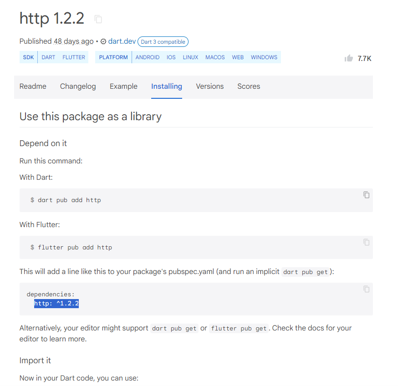Screen dimensions: 398x386
Task: Click the 'http 1.2.2' package title
Action: tap(52, 18)
